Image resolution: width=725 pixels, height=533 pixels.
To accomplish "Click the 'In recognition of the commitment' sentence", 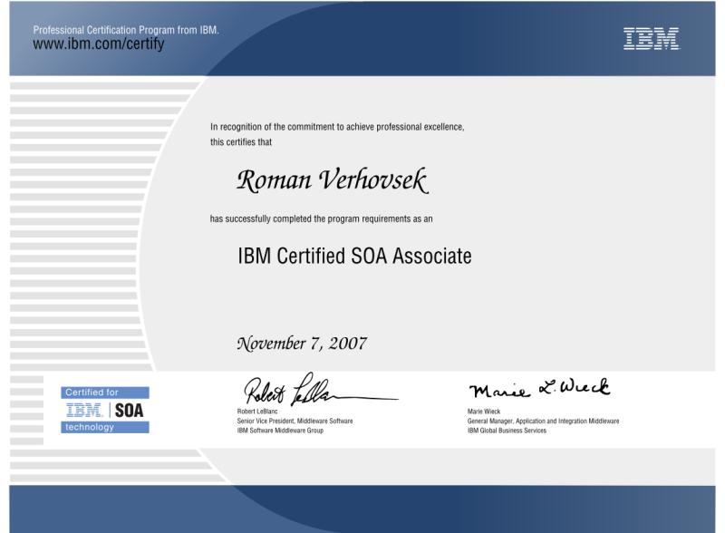I will [337, 128].
